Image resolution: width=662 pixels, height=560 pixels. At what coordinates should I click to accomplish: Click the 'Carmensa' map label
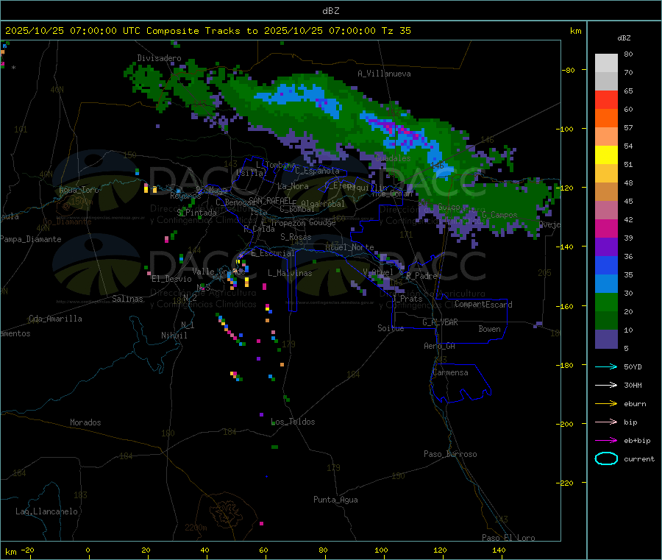click(x=450, y=372)
